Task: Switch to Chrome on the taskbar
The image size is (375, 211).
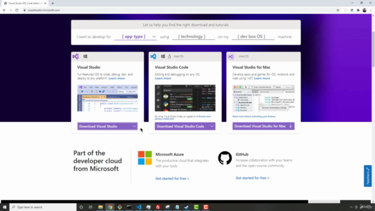Action: (x=110, y=207)
